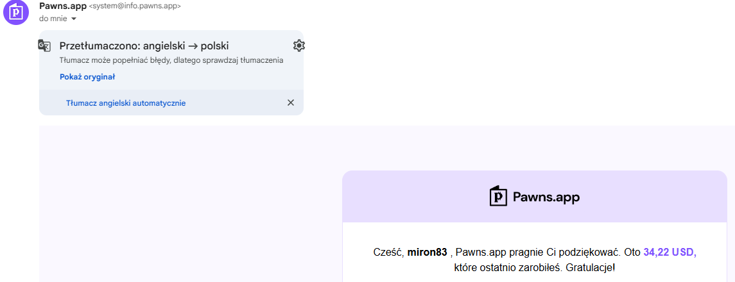Dismiss the automatic translation bar
The height and width of the screenshot is (282, 735).
[290, 103]
